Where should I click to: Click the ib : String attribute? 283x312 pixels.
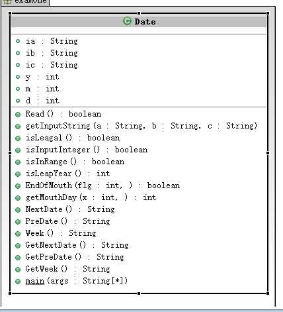coord(52,53)
